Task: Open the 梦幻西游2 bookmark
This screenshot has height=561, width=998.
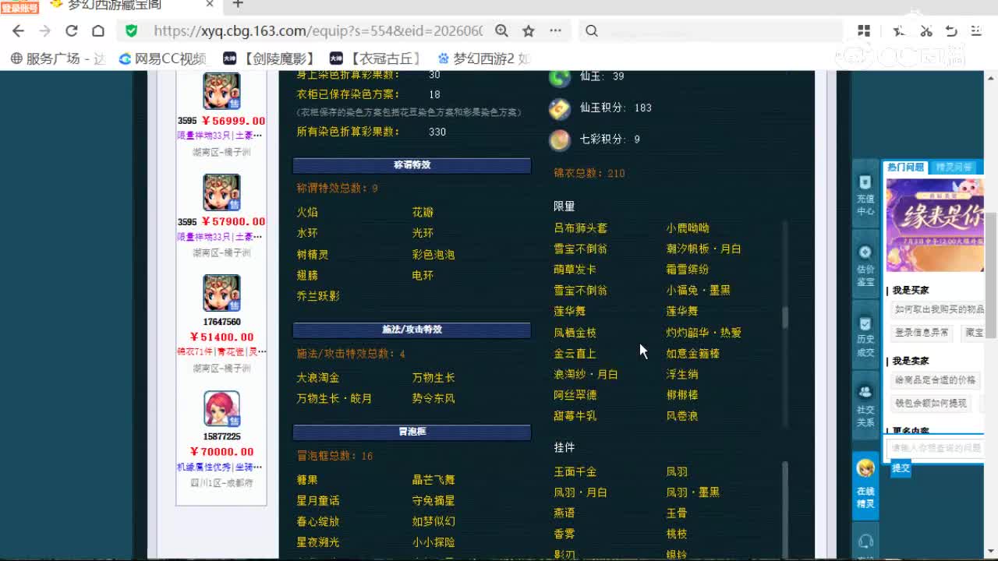Action: pyautogui.click(x=483, y=58)
